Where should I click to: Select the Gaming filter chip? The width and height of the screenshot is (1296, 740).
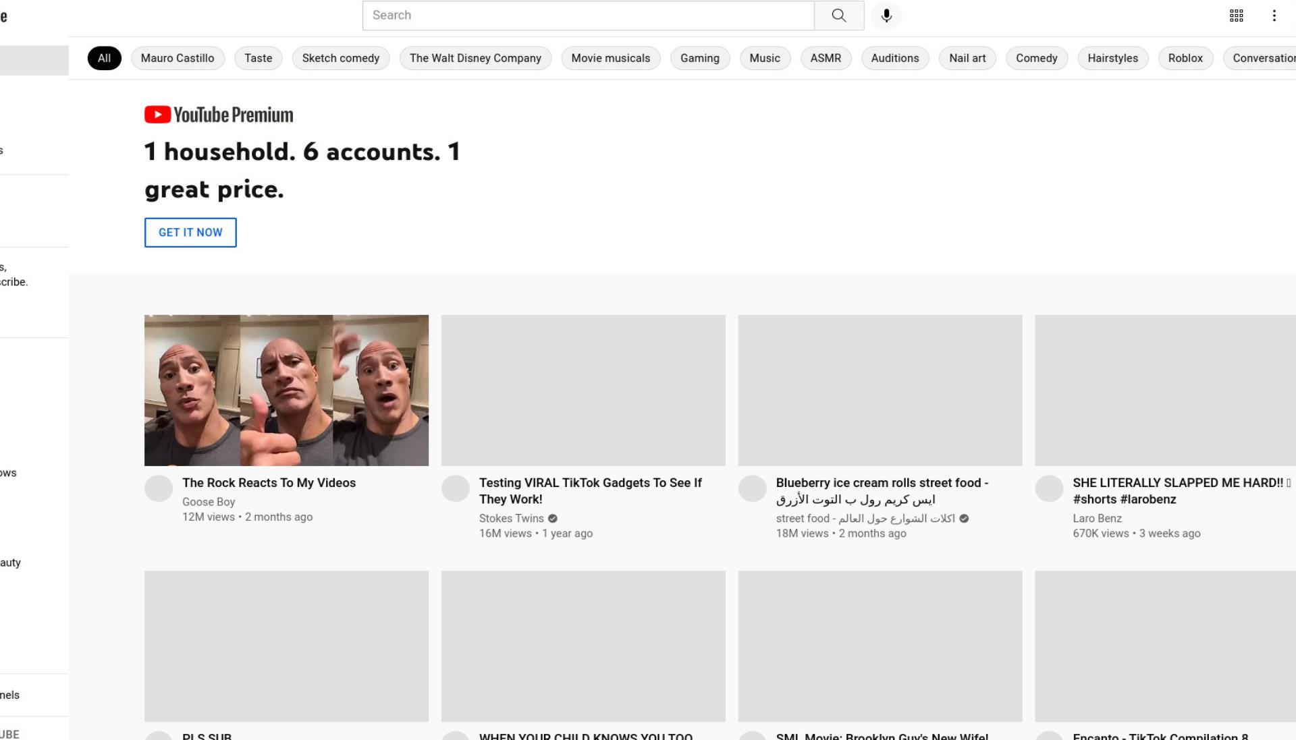click(x=700, y=58)
